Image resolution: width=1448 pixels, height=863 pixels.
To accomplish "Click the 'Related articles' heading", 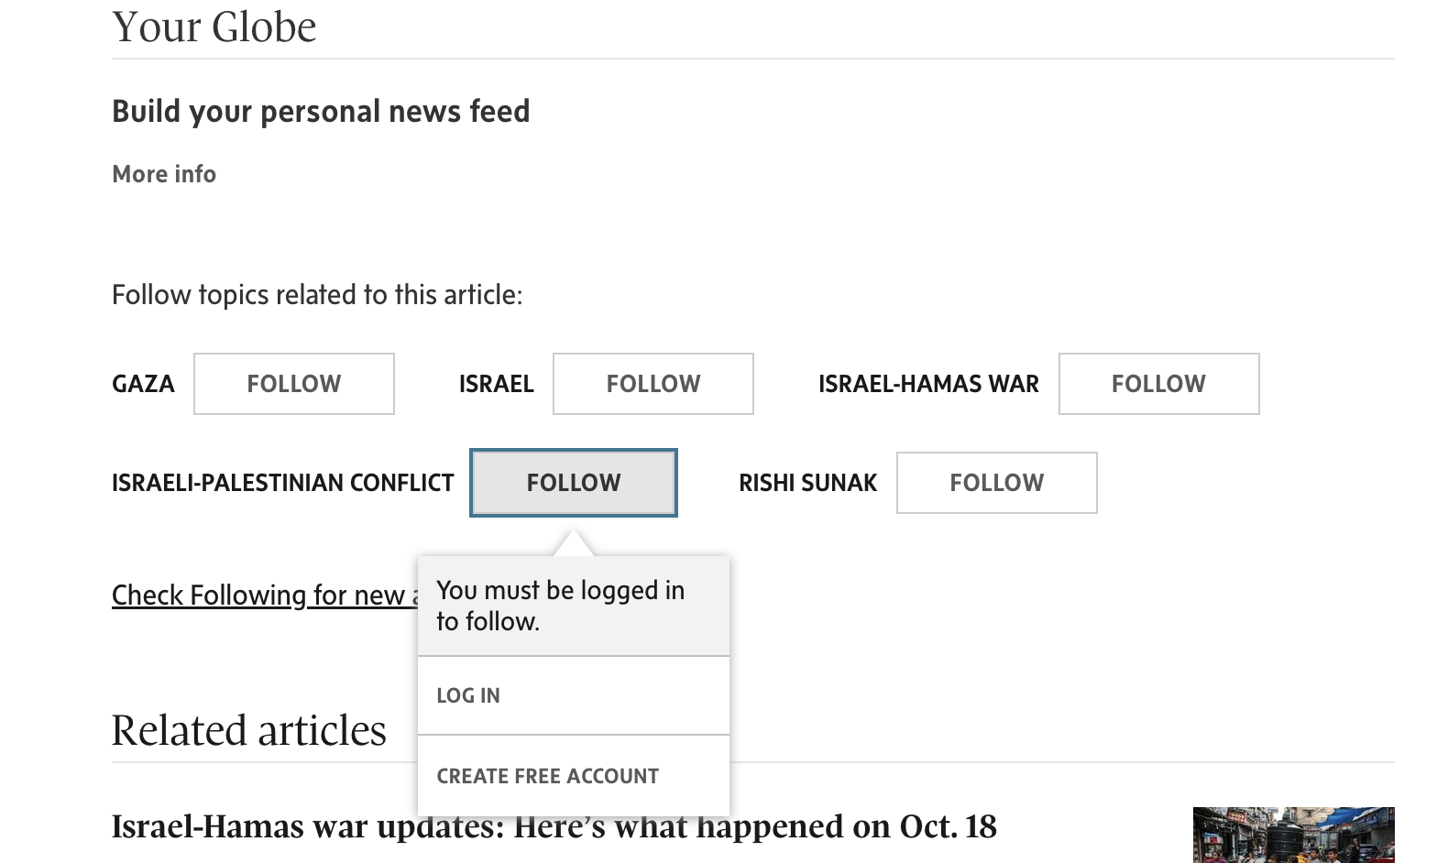I will click(x=249, y=730).
